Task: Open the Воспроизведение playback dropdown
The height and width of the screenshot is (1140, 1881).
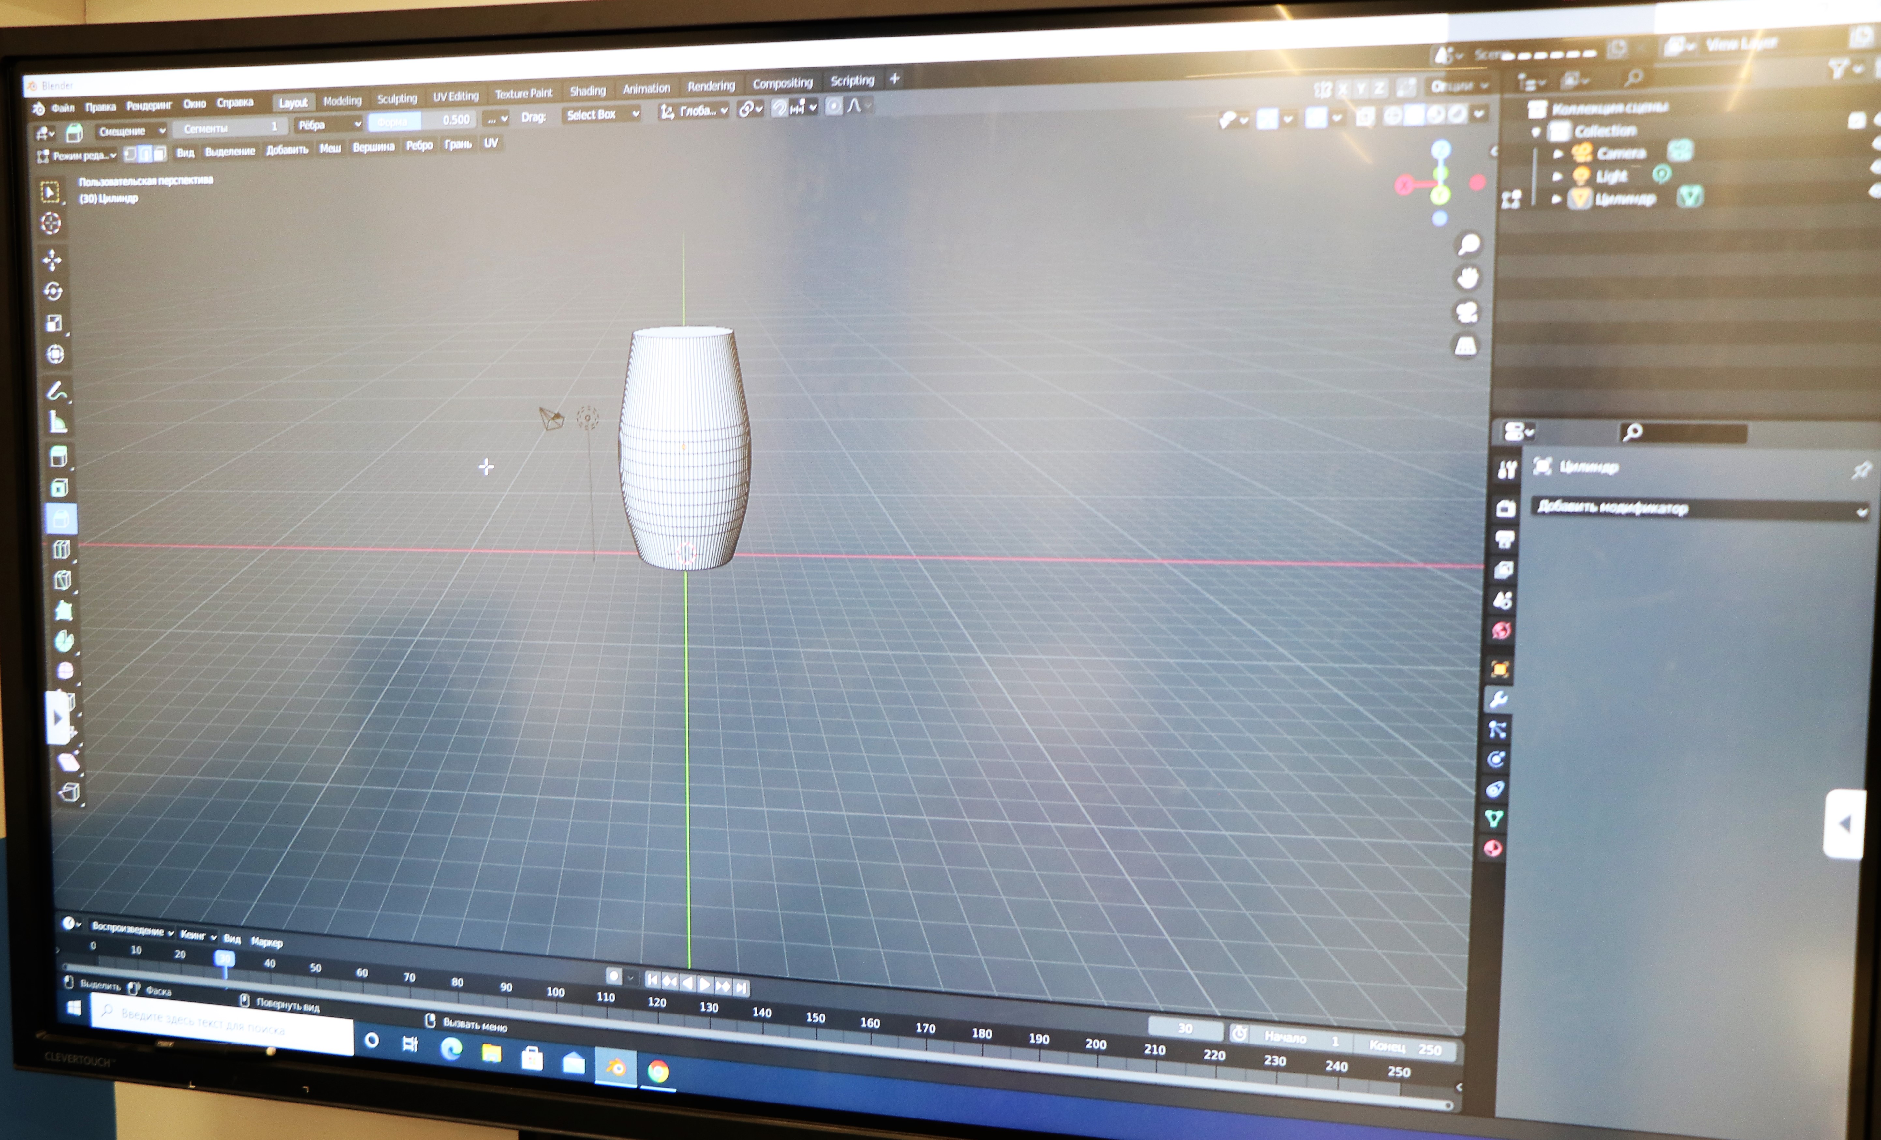Action: point(132,931)
